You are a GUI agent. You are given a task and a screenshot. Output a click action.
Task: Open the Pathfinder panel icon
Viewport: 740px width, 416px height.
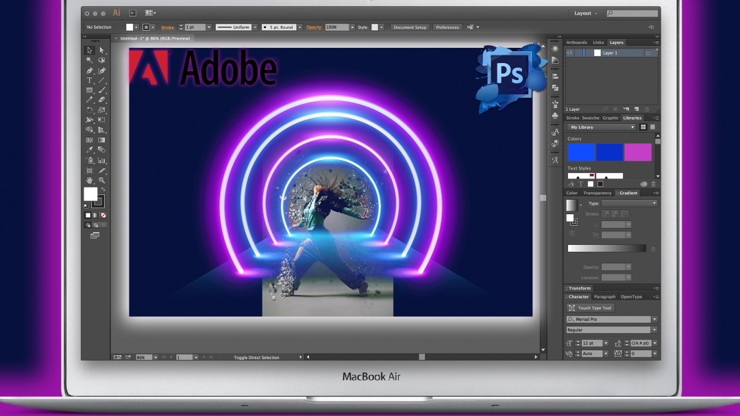[555, 88]
